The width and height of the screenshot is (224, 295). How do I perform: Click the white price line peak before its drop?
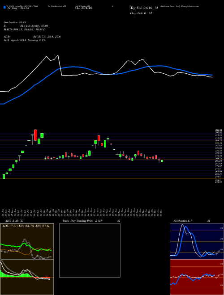click(x=58, y=55)
